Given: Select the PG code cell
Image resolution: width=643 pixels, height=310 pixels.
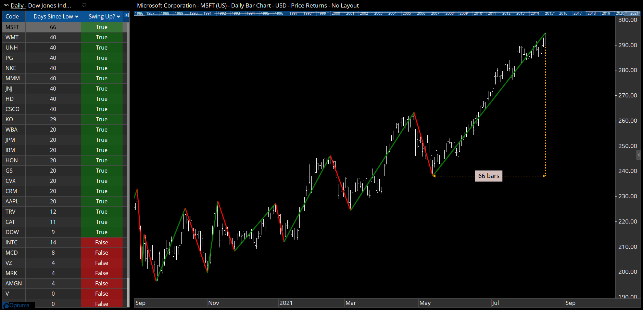Looking at the screenshot, I should 14,58.
